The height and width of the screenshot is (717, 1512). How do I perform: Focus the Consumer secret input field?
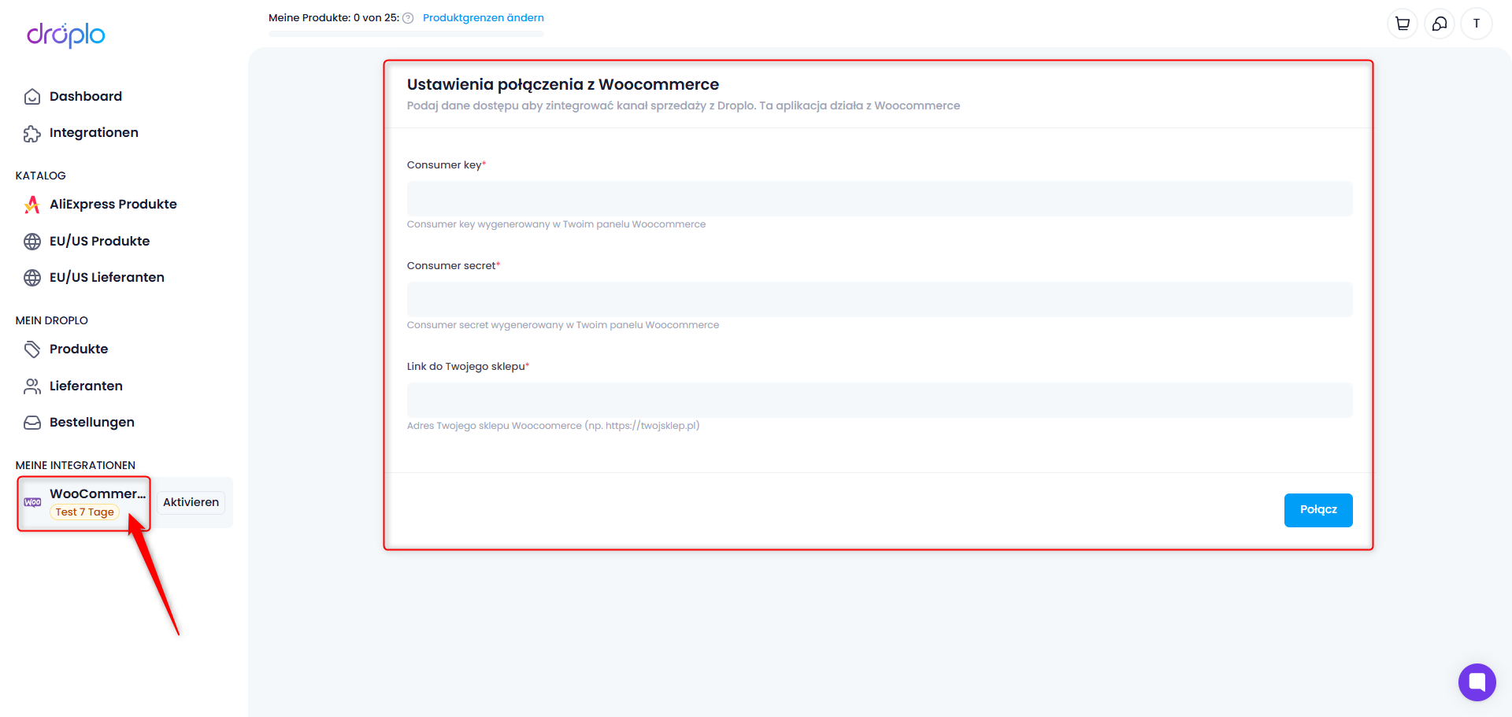click(880, 300)
